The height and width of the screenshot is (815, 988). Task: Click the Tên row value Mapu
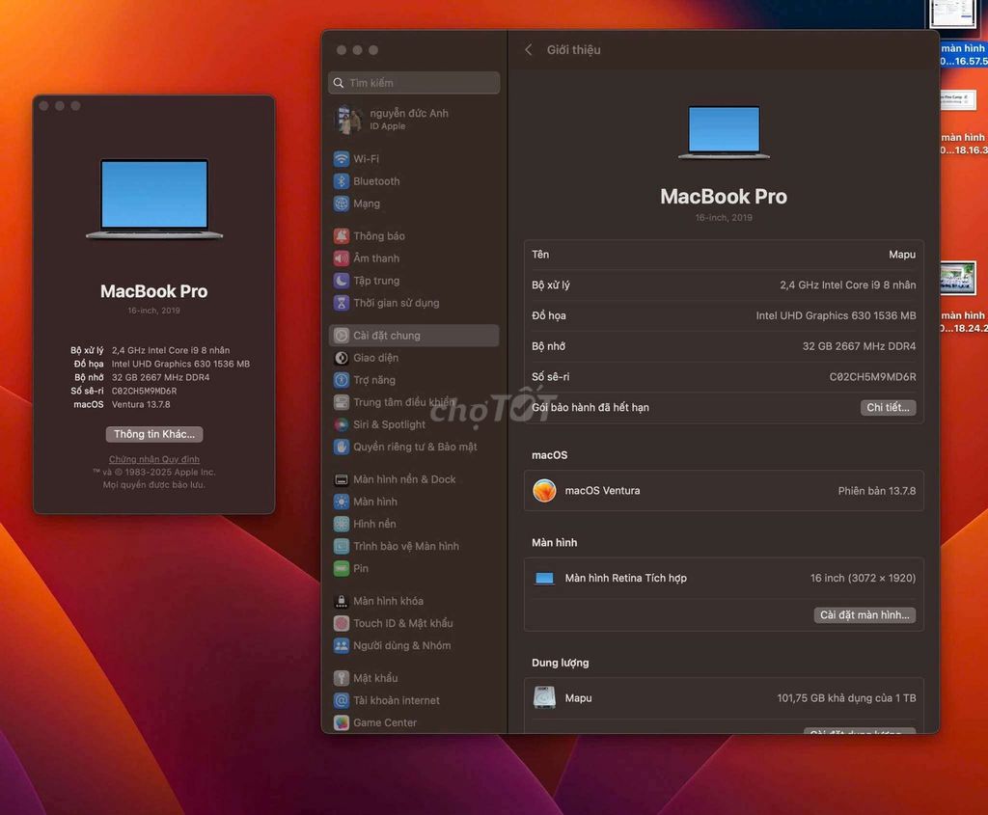coord(902,255)
